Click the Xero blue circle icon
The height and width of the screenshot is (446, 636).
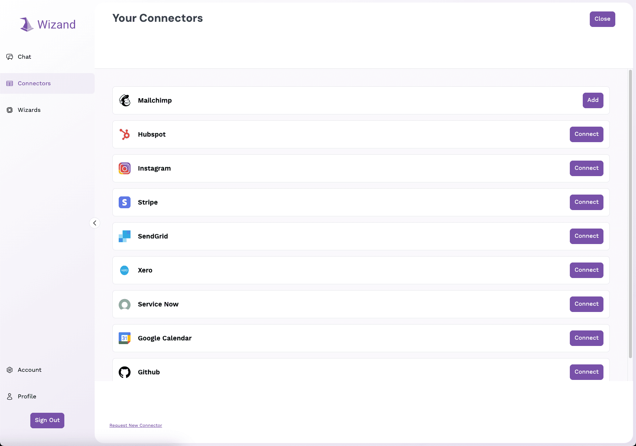click(x=125, y=270)
